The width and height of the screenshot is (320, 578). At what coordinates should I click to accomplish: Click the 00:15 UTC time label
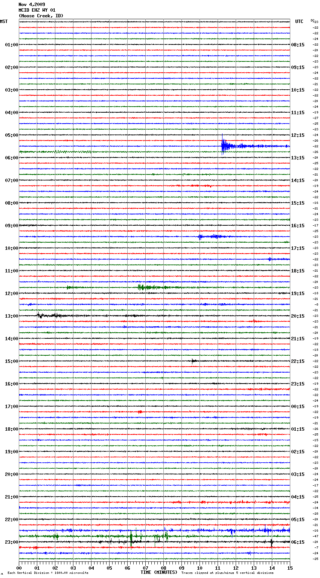tap(298, 407)
